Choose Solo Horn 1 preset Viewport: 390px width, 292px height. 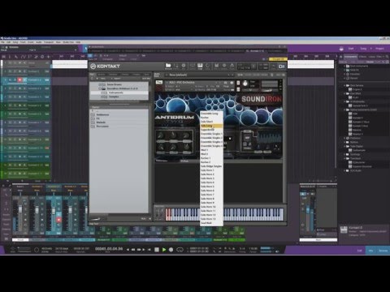(x=211, y=170)
